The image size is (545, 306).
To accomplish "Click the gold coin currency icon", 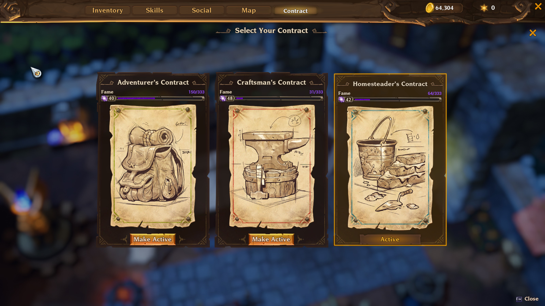I will point(430,8).
